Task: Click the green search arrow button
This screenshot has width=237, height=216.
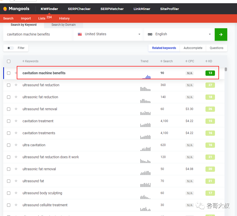Action: (221, 34)
